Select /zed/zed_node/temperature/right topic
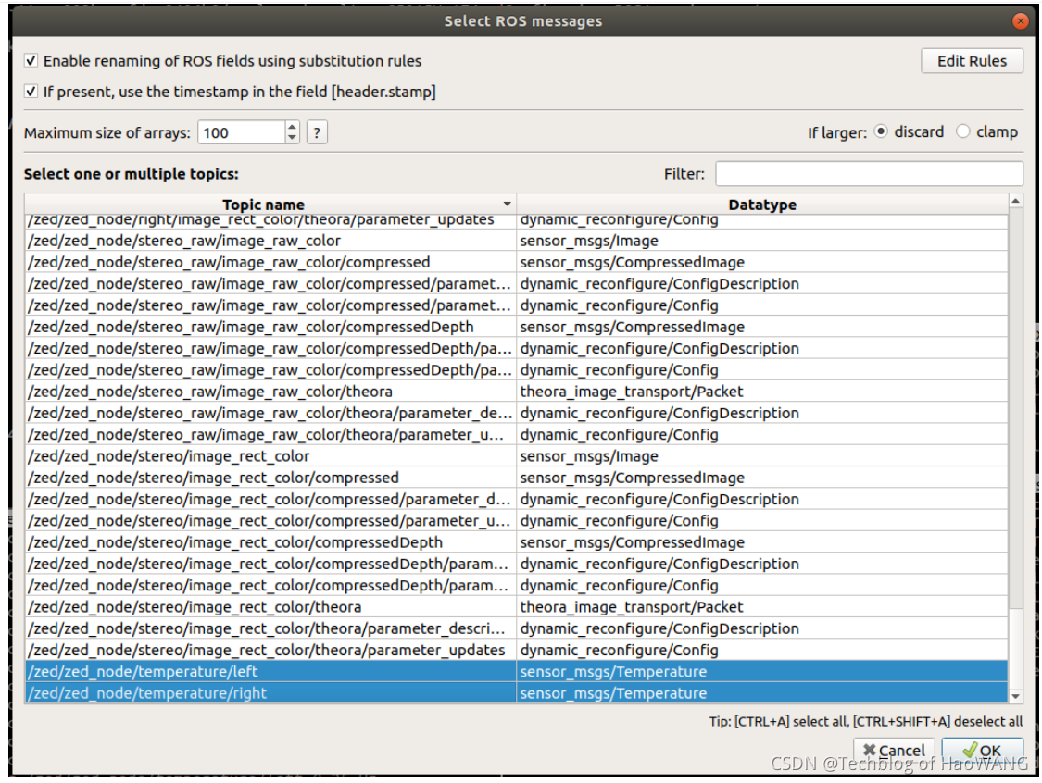Screen dimensions: 1042x783 (x=270, y=693)
